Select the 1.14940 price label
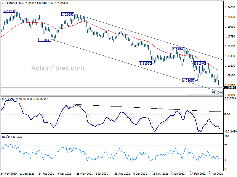 pyautogui.click(x=179, y=49)
